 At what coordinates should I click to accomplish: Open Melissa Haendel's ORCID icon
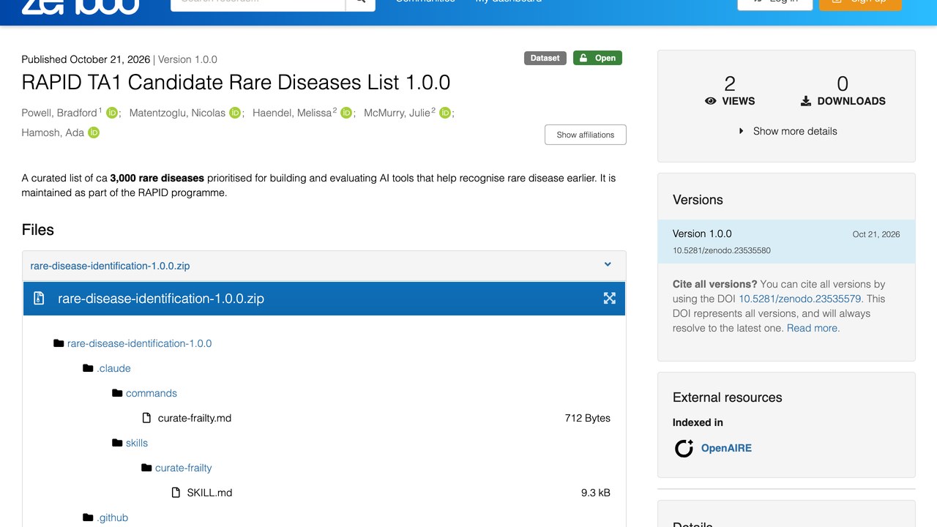coord(346,113)
